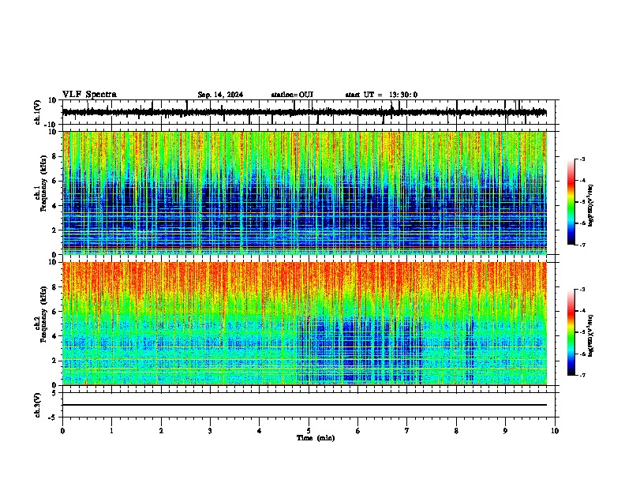The image size is (625, 483).
Task: Click the ch.2 "Frequency (kHz)" axis label
Action: tap(43, 314)
